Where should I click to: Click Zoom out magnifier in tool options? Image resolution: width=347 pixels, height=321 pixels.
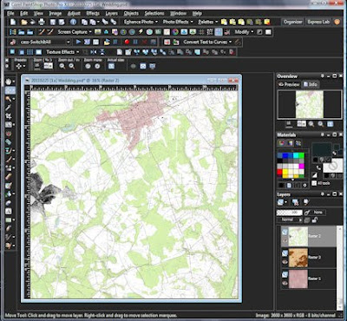pyautogui.click(x=62, y=66)
